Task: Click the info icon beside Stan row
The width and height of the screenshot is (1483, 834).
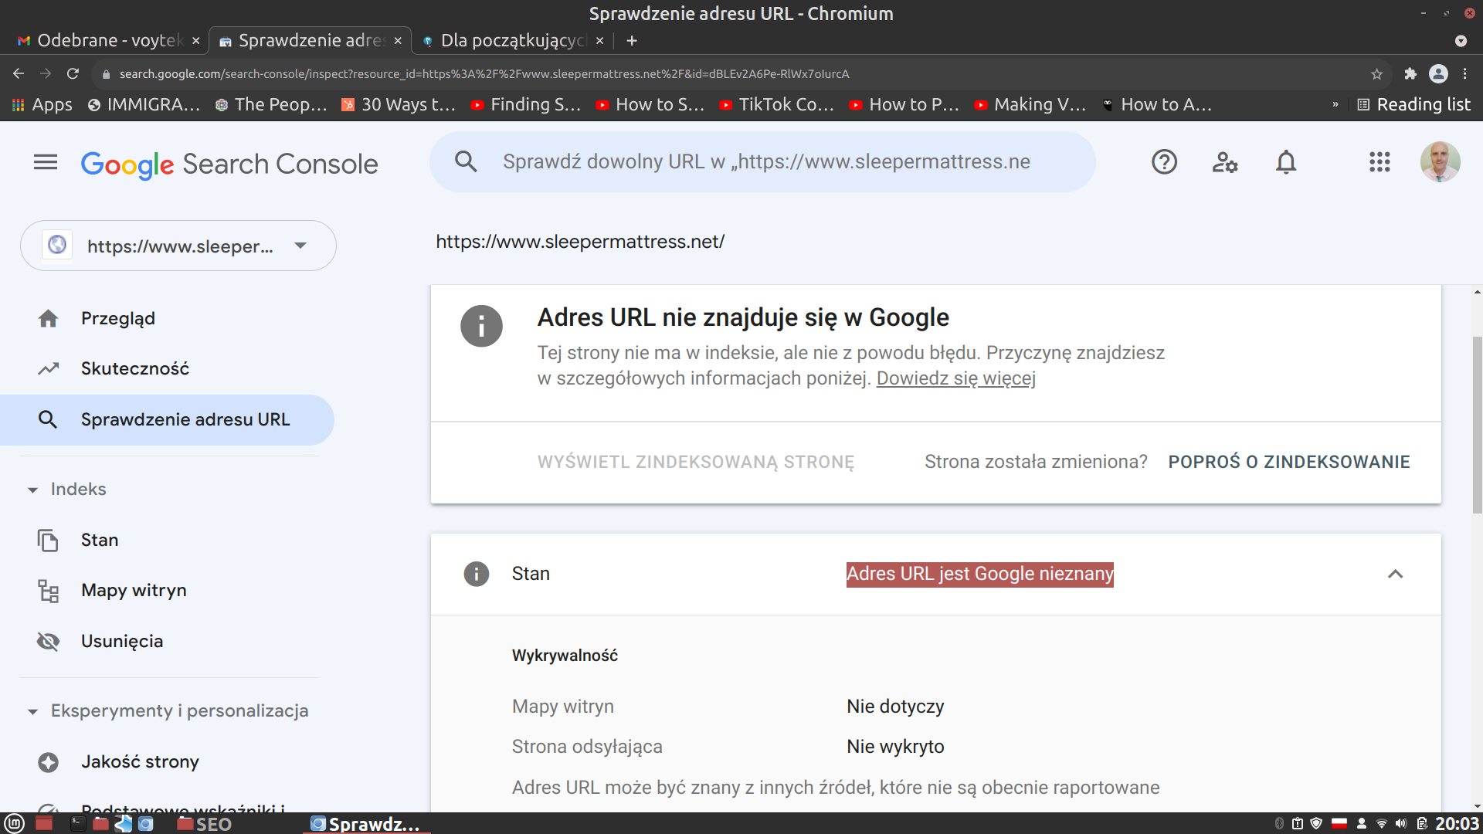Action: click(476, 574)
